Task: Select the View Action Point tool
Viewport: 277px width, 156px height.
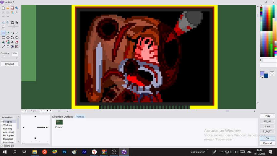Action: (17, 47)
